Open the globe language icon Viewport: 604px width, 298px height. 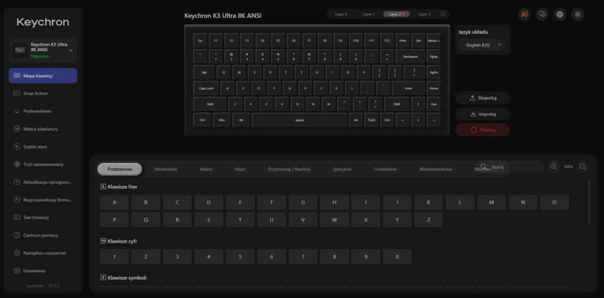click(560, 14)
